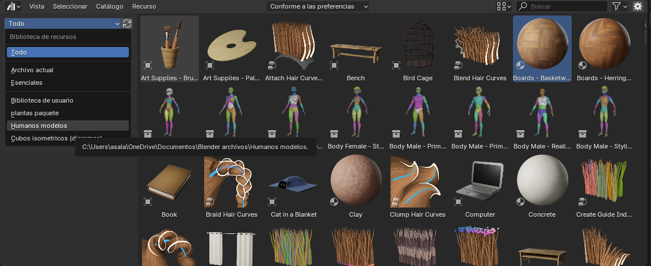Select the Body Male - Stylized asset
Screen dimensions: 651x266
pyautogui.click(x=604, y=117)
